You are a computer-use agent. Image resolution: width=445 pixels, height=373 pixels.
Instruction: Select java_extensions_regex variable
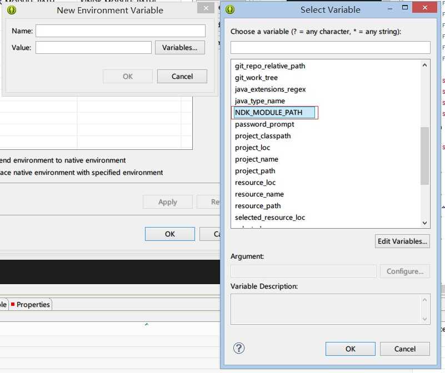point(270,89)
